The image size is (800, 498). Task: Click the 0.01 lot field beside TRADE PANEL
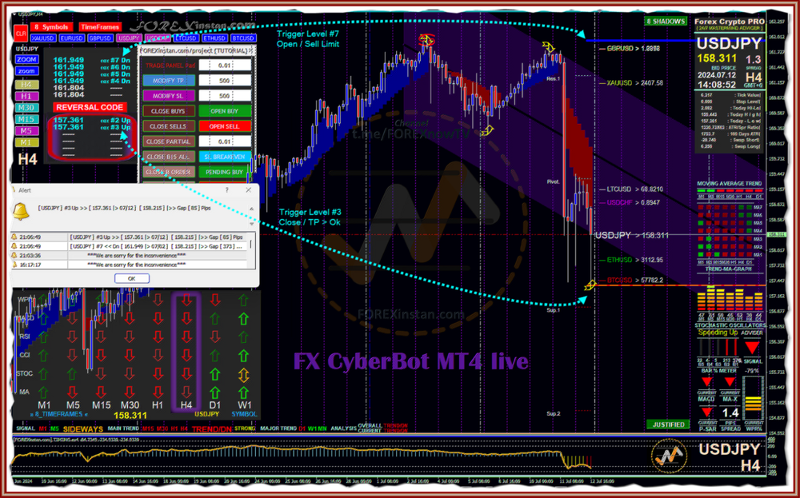tap(225, 66)
